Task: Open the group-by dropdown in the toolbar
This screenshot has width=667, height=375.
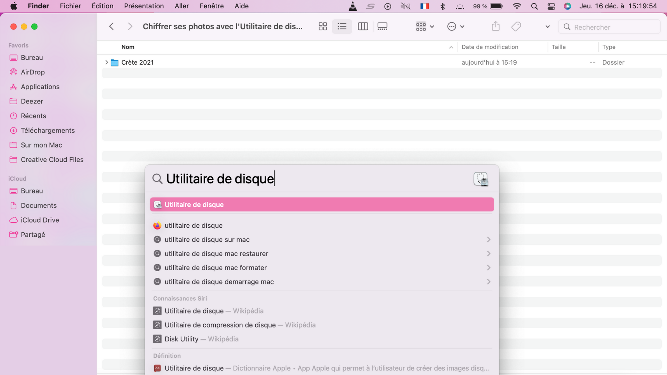Action: point(425,26)
